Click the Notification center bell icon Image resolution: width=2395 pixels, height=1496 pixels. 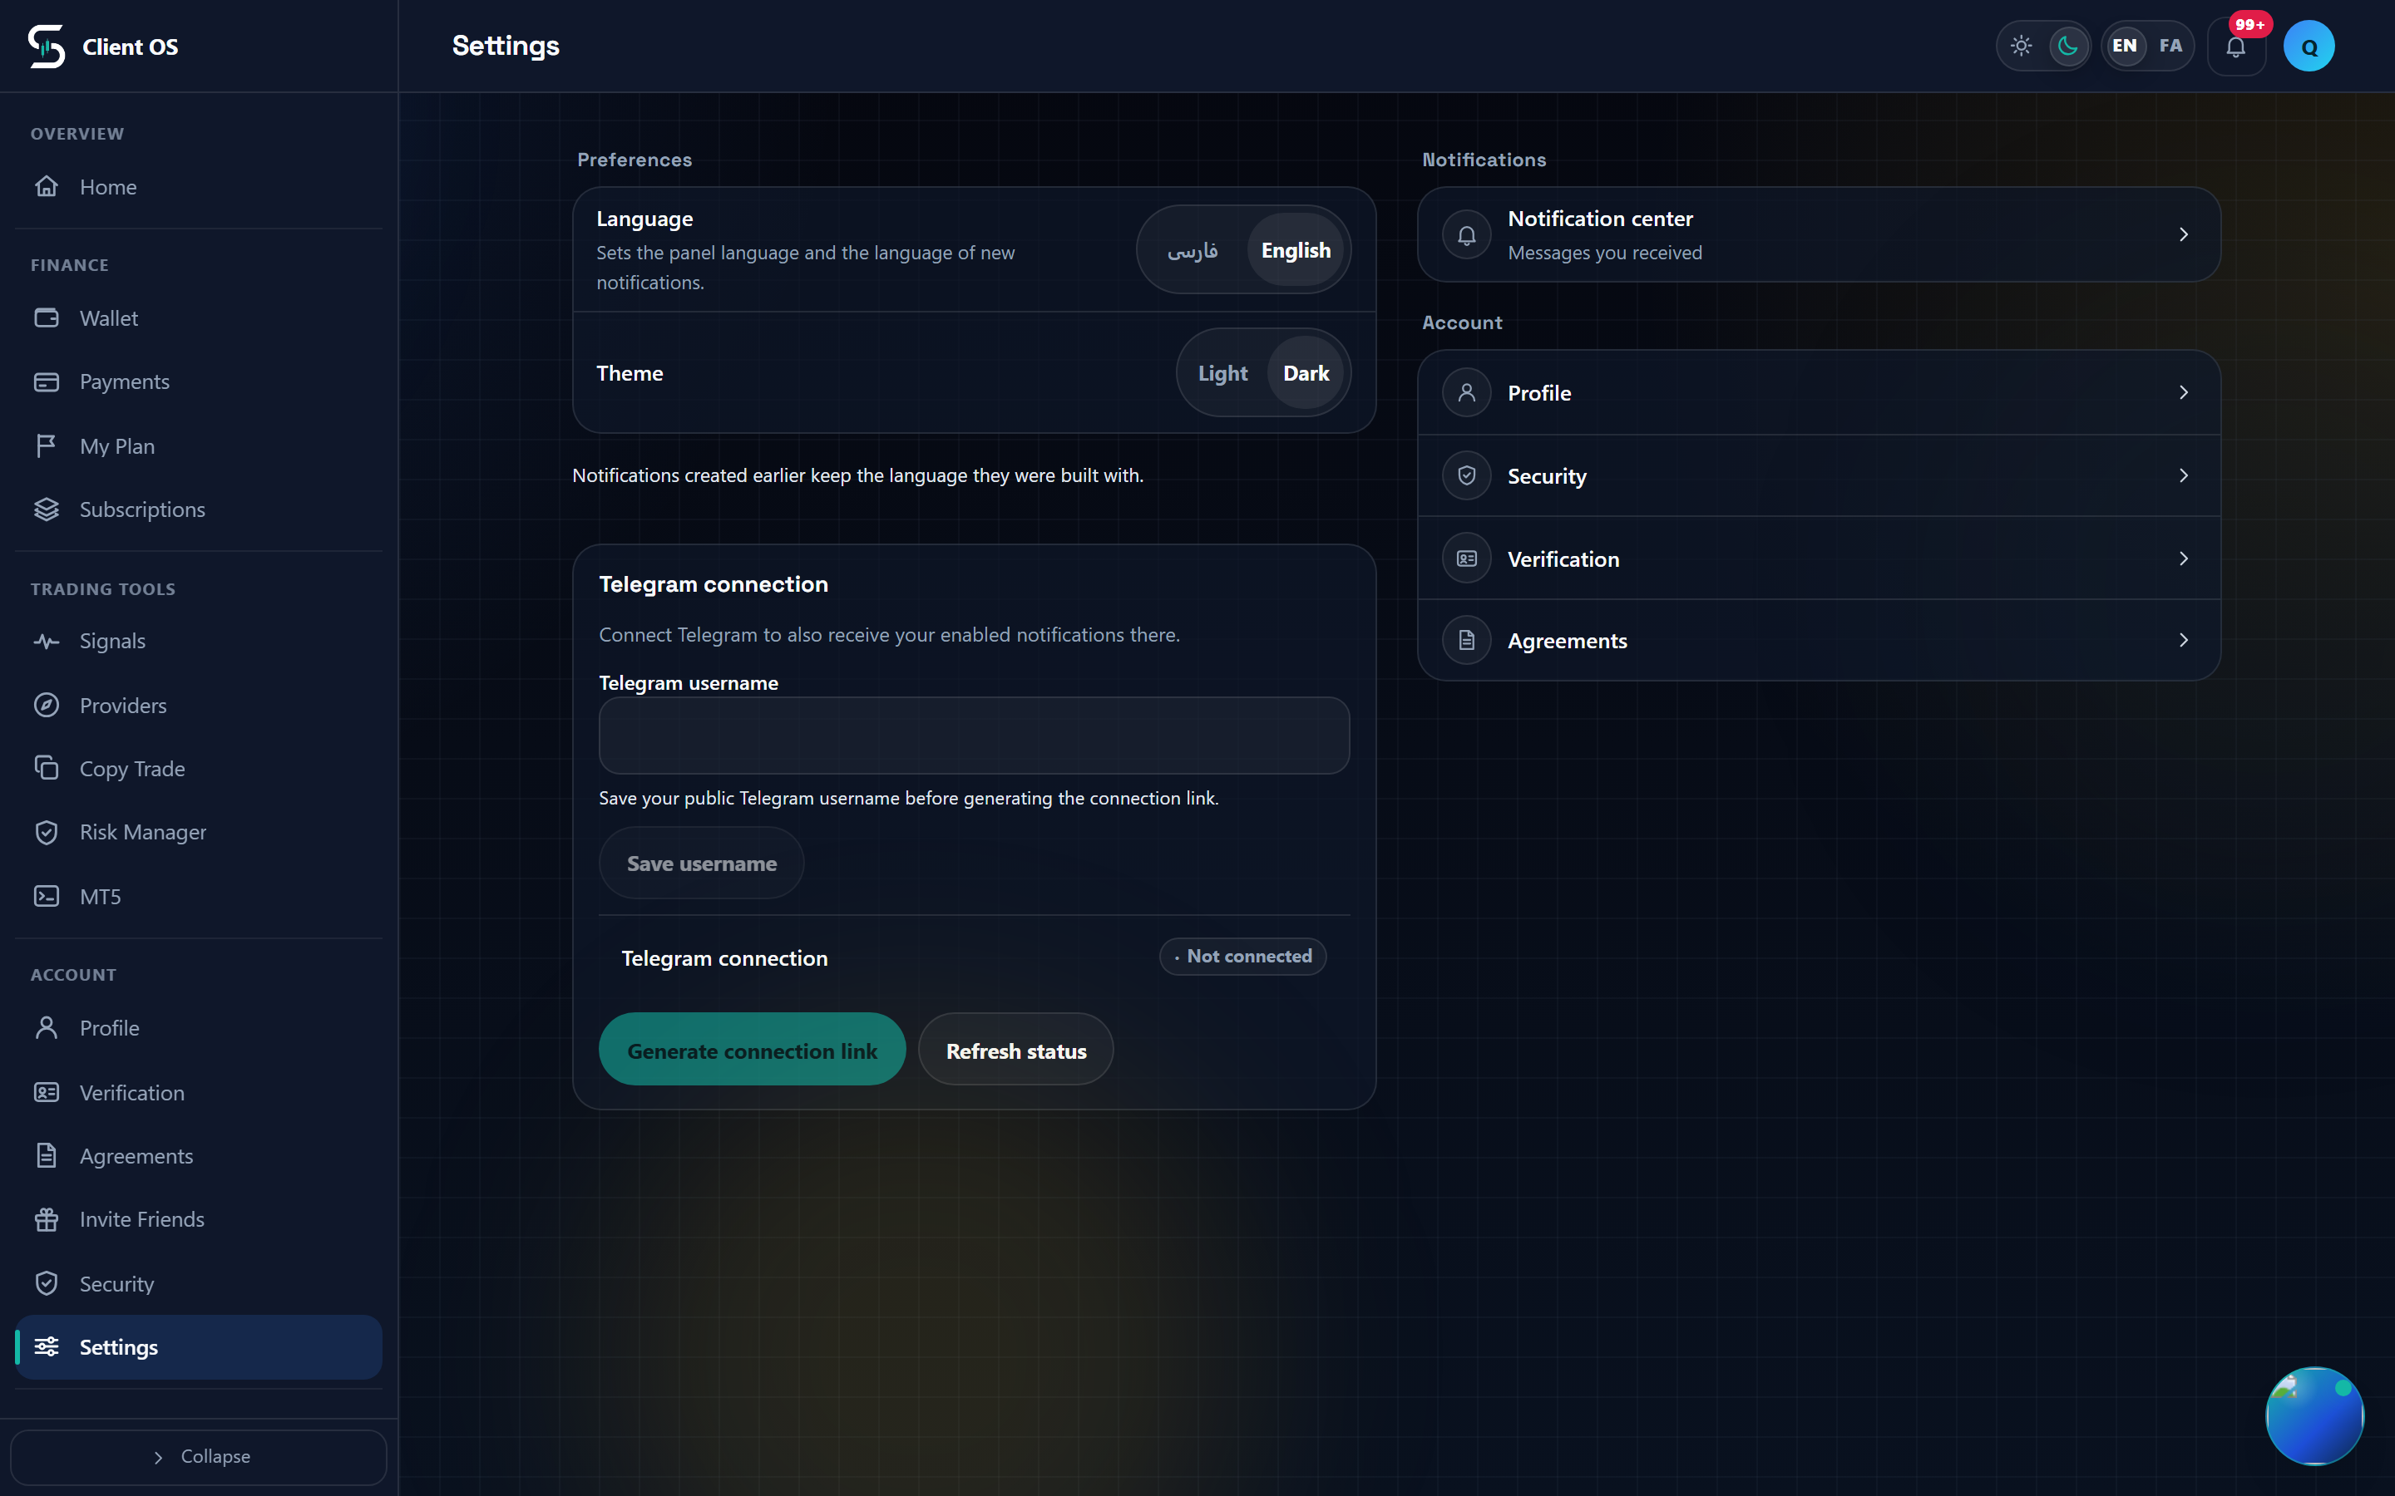pyautogui.click(x=1467, y=234)
